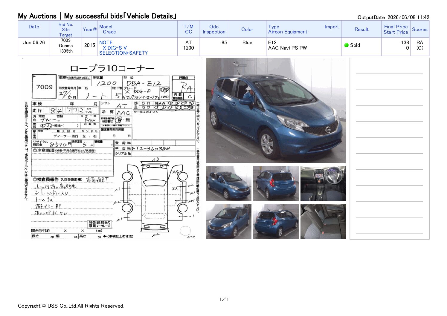The height and width of the screenshot is (316, 447).
Task: Click the My Auctions page title
Action: [97, 16]
